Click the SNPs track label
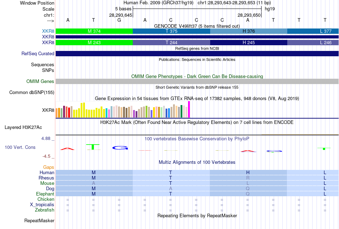 (x=48, y=70)
